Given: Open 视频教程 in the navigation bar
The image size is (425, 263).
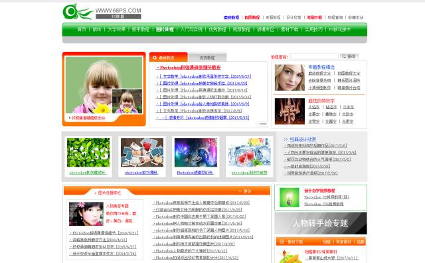Looking at the screenshot, I should tap(241, 29).
